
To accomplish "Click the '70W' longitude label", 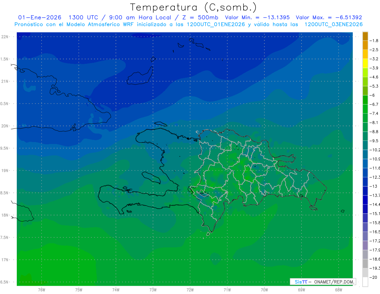I will (x=264, y=290).
